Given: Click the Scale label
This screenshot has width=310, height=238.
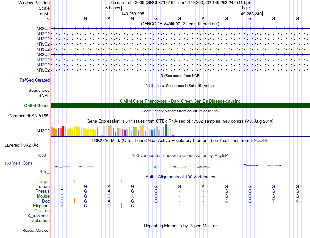Looking at the screenshot, I should (44, 8).
